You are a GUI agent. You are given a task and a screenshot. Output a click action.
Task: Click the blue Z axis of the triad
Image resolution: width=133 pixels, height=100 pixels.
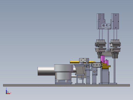click(6, 92)
